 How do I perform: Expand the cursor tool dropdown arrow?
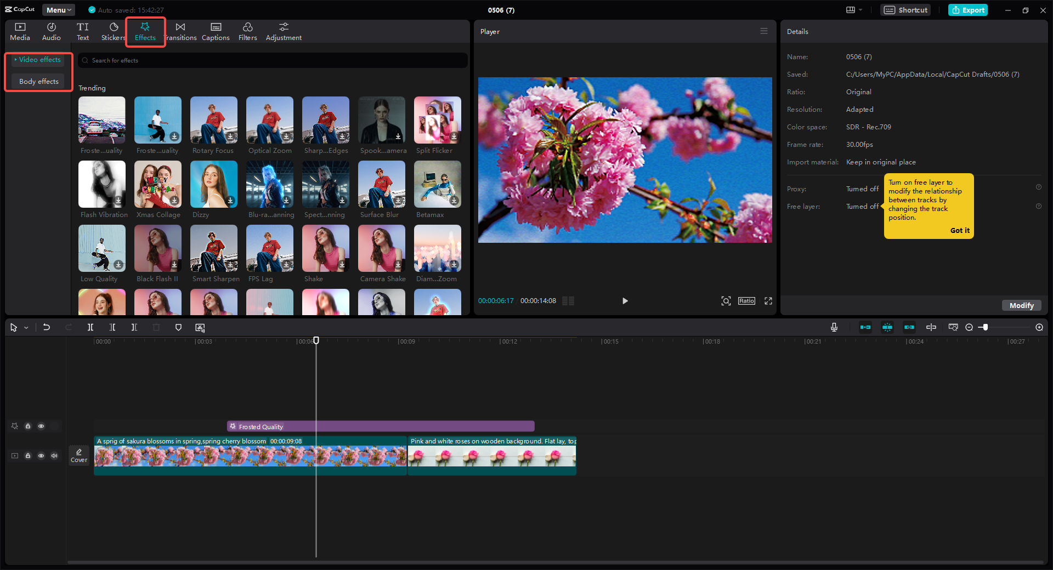[x=25, y=327]
